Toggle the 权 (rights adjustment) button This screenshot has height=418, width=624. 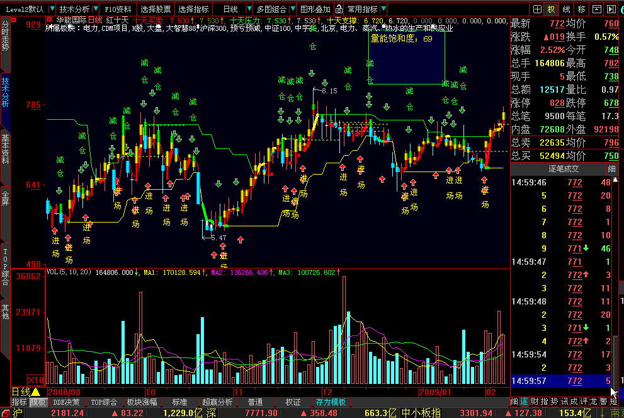point(551,9)
